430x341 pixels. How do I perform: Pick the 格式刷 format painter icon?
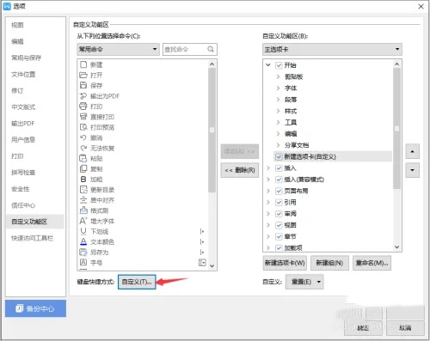[x=83, y=210]
